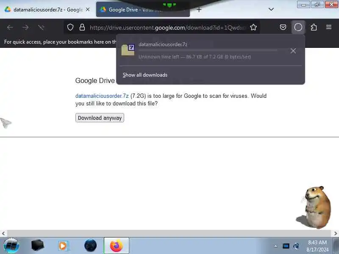Click the 7z archive file icon

(x=128, y=50)
